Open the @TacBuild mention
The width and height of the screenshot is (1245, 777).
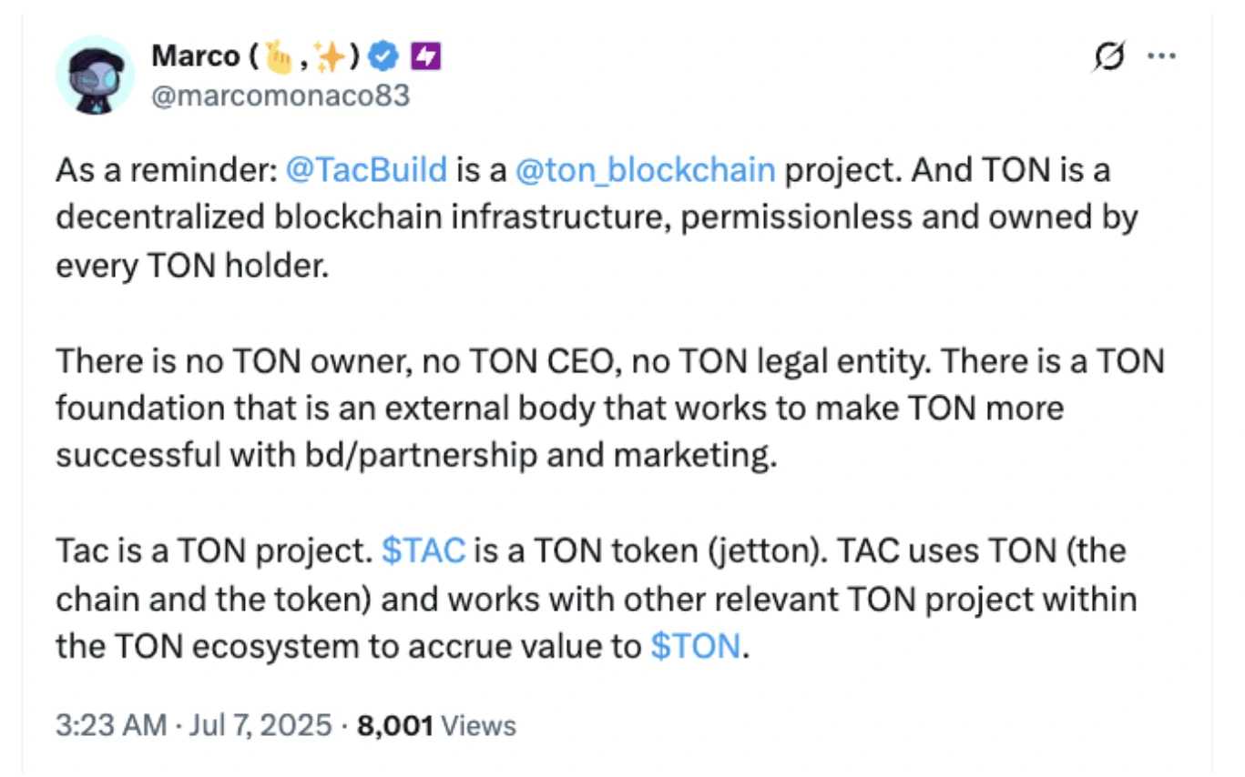pos(365,169)
